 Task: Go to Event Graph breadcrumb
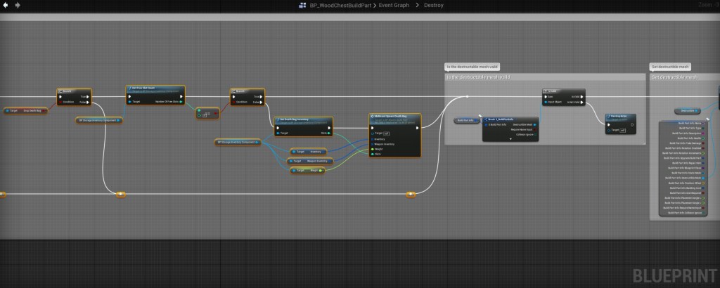pyautogui.click(x=394, y=5)
